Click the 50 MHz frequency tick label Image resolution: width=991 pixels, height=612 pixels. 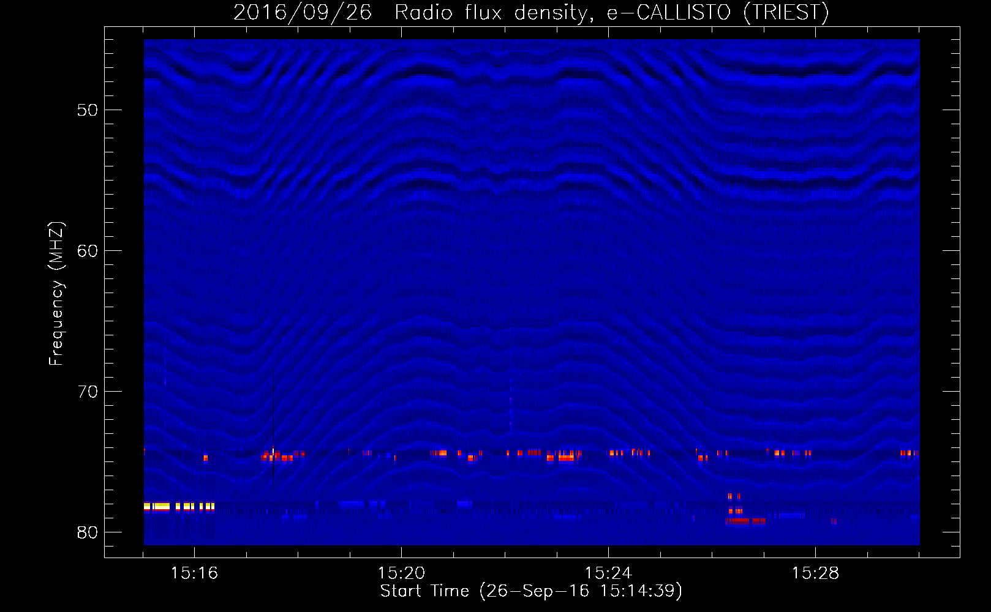tap(88, 110)
